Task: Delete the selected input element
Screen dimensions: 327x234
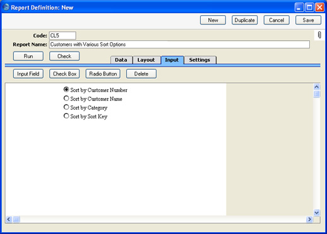Action: coord(141,74)
